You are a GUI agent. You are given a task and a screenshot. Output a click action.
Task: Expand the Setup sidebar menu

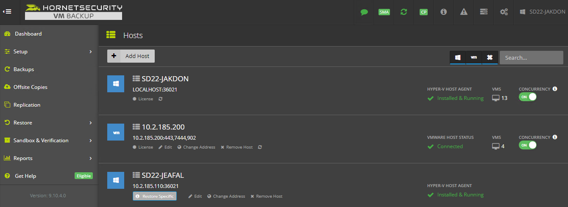pyautogui.click(x=49, y=52)
